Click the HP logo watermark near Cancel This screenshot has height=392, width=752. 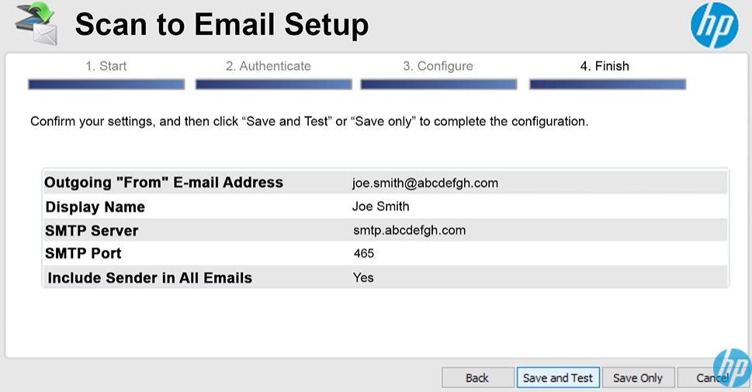click(732, 367)
